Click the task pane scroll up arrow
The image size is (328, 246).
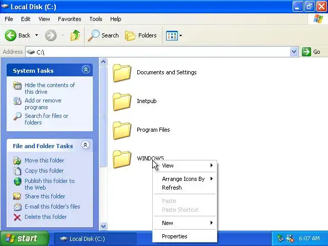(x=103, y=61)
